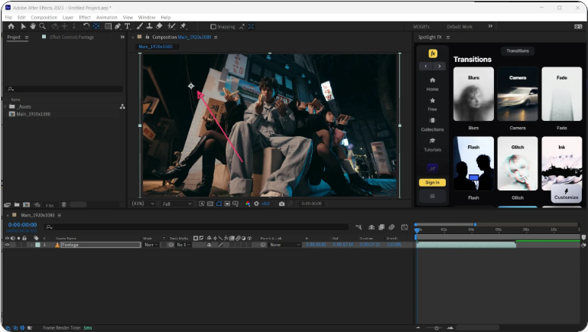This screenshot has height=332, width=588.
Task: Pick the Pen tool
Action: point(118,26)
